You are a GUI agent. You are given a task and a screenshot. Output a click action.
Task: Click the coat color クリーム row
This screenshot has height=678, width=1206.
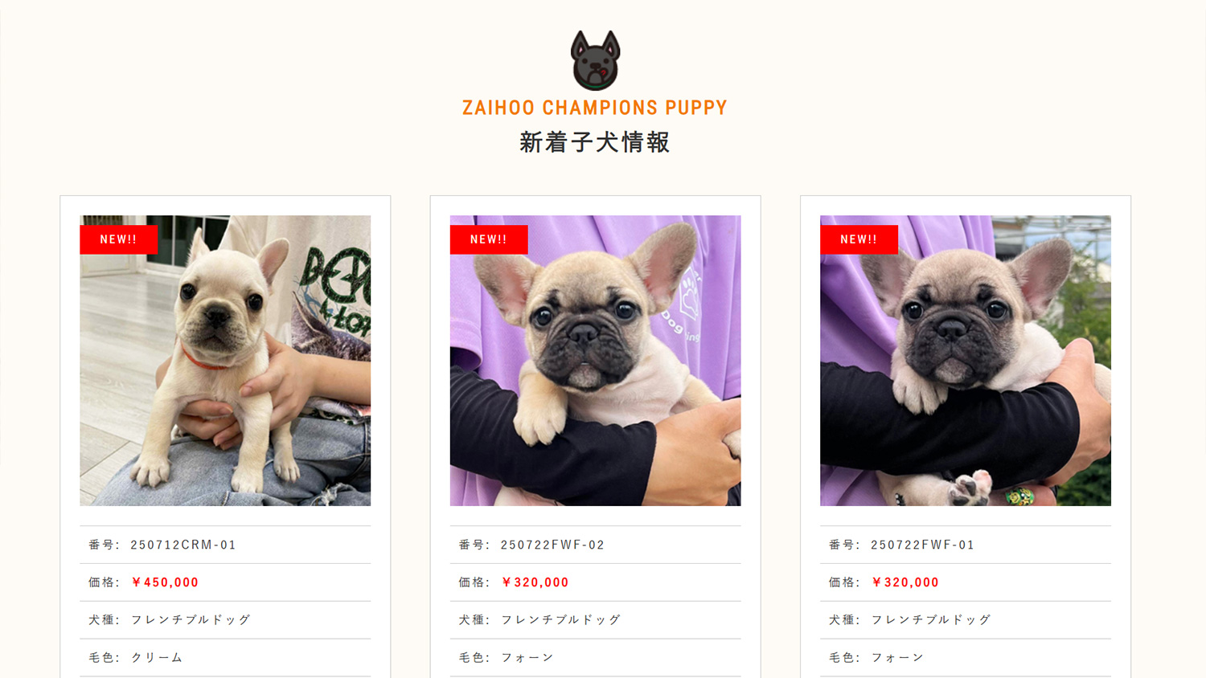[225, 657]
